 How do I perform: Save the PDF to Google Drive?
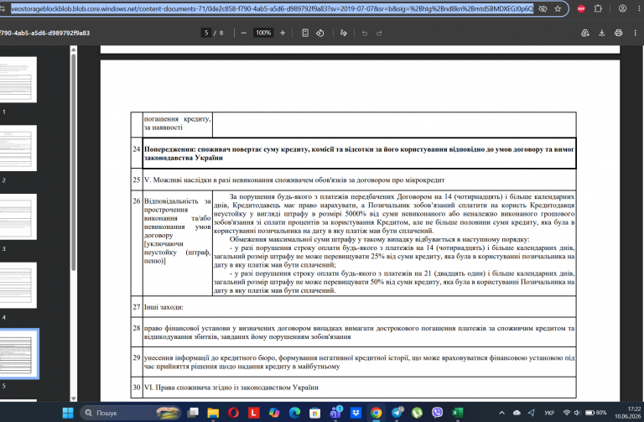click(x=584, y=33)
